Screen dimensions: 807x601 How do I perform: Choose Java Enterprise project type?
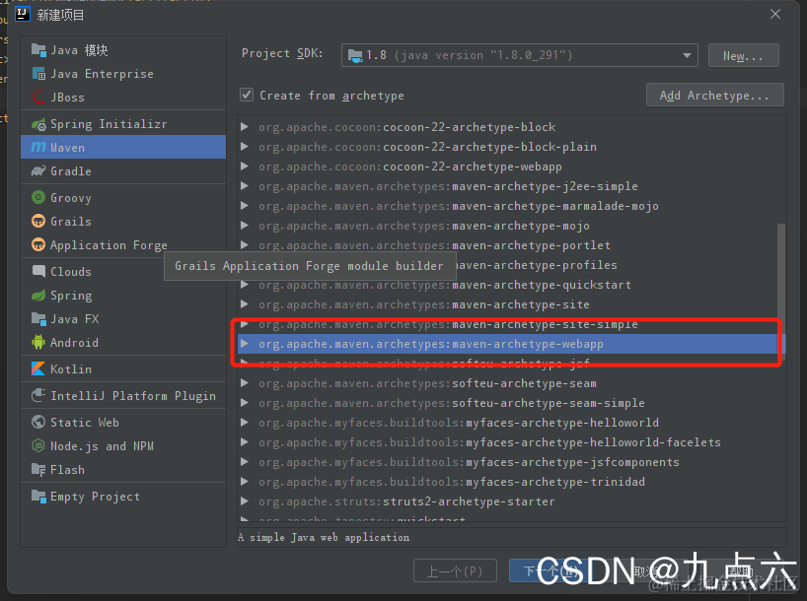pos(123,74)
